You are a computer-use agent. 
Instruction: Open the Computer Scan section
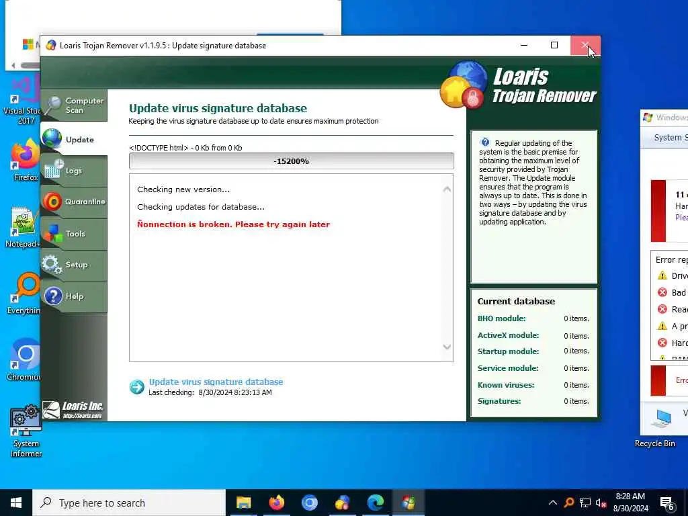coord(74,105)
